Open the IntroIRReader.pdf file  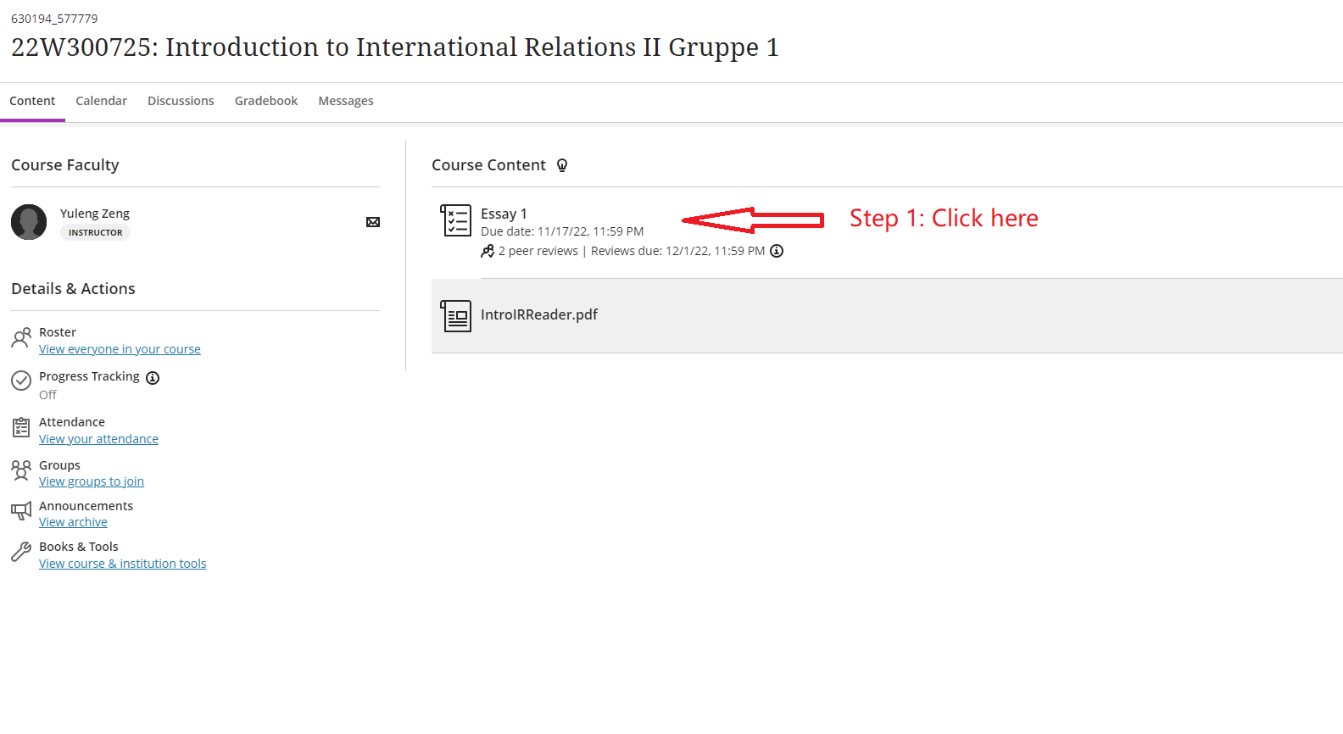(539, 314)
